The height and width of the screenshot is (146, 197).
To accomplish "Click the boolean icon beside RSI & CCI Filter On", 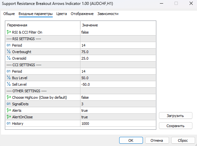I will 9,32.
